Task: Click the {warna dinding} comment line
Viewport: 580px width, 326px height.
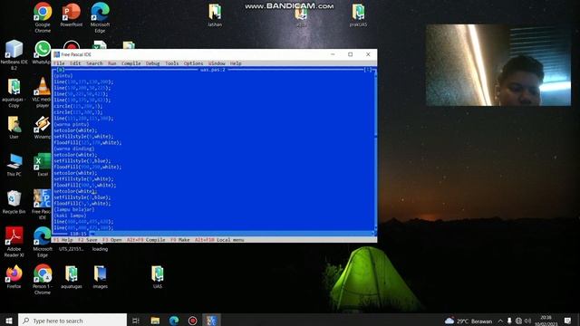Action: point(74,149)
